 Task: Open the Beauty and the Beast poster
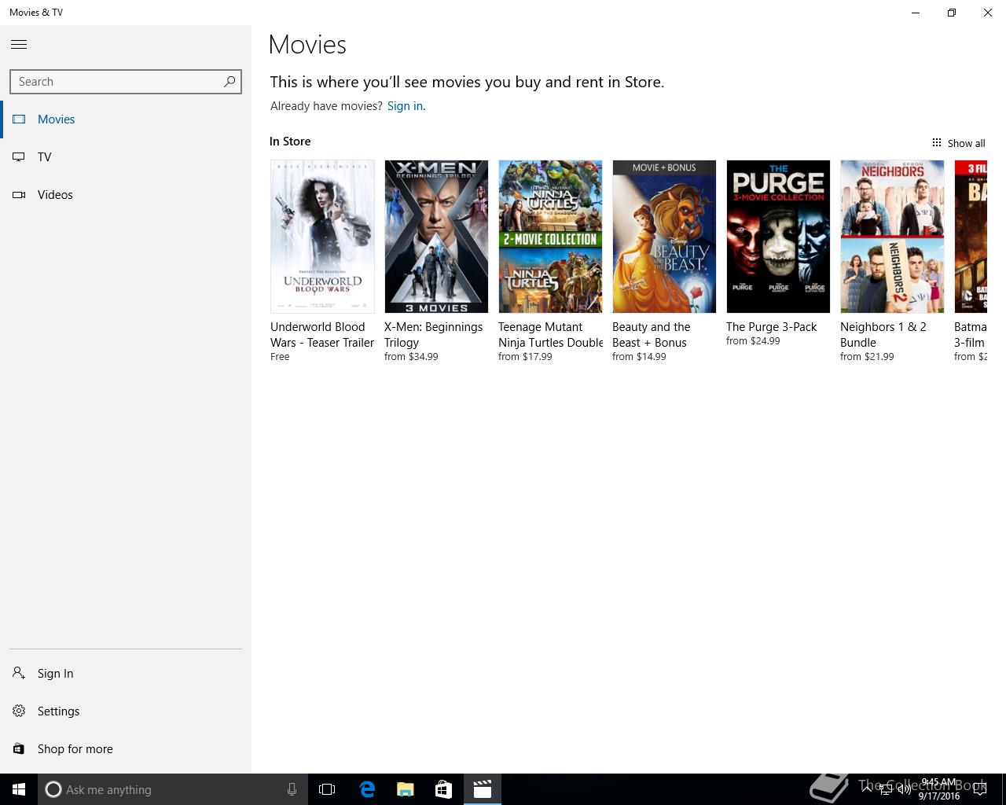coord(664,237)
